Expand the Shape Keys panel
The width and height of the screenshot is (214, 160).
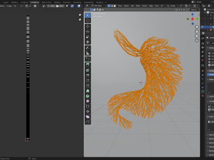tap(210, 80)
